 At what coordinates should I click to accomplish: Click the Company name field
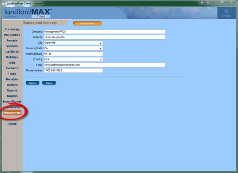pyautogui.click(x=104, y=31)
